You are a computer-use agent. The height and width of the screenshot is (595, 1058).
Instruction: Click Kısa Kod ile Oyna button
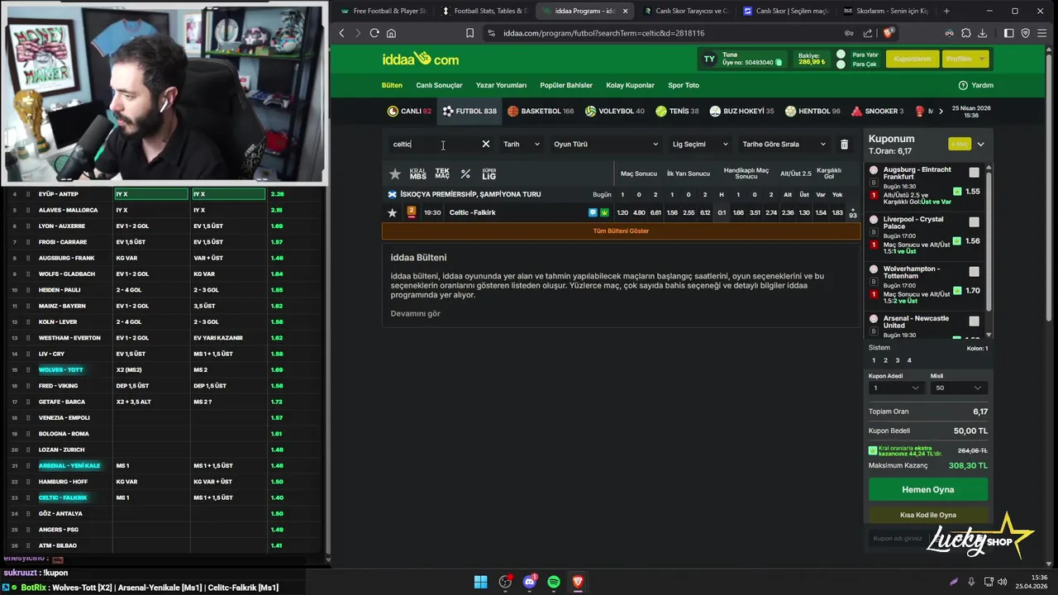pos(927,515)
